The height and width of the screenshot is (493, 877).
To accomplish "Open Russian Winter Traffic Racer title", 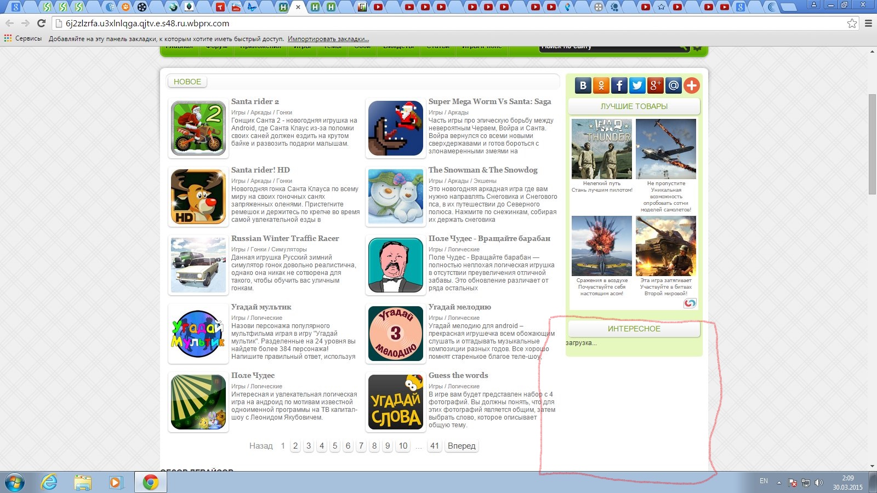I will (285, 238).
